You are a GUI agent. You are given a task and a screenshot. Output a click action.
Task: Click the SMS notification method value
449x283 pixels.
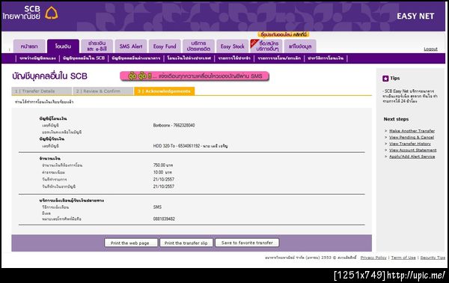tap(157, 207)
